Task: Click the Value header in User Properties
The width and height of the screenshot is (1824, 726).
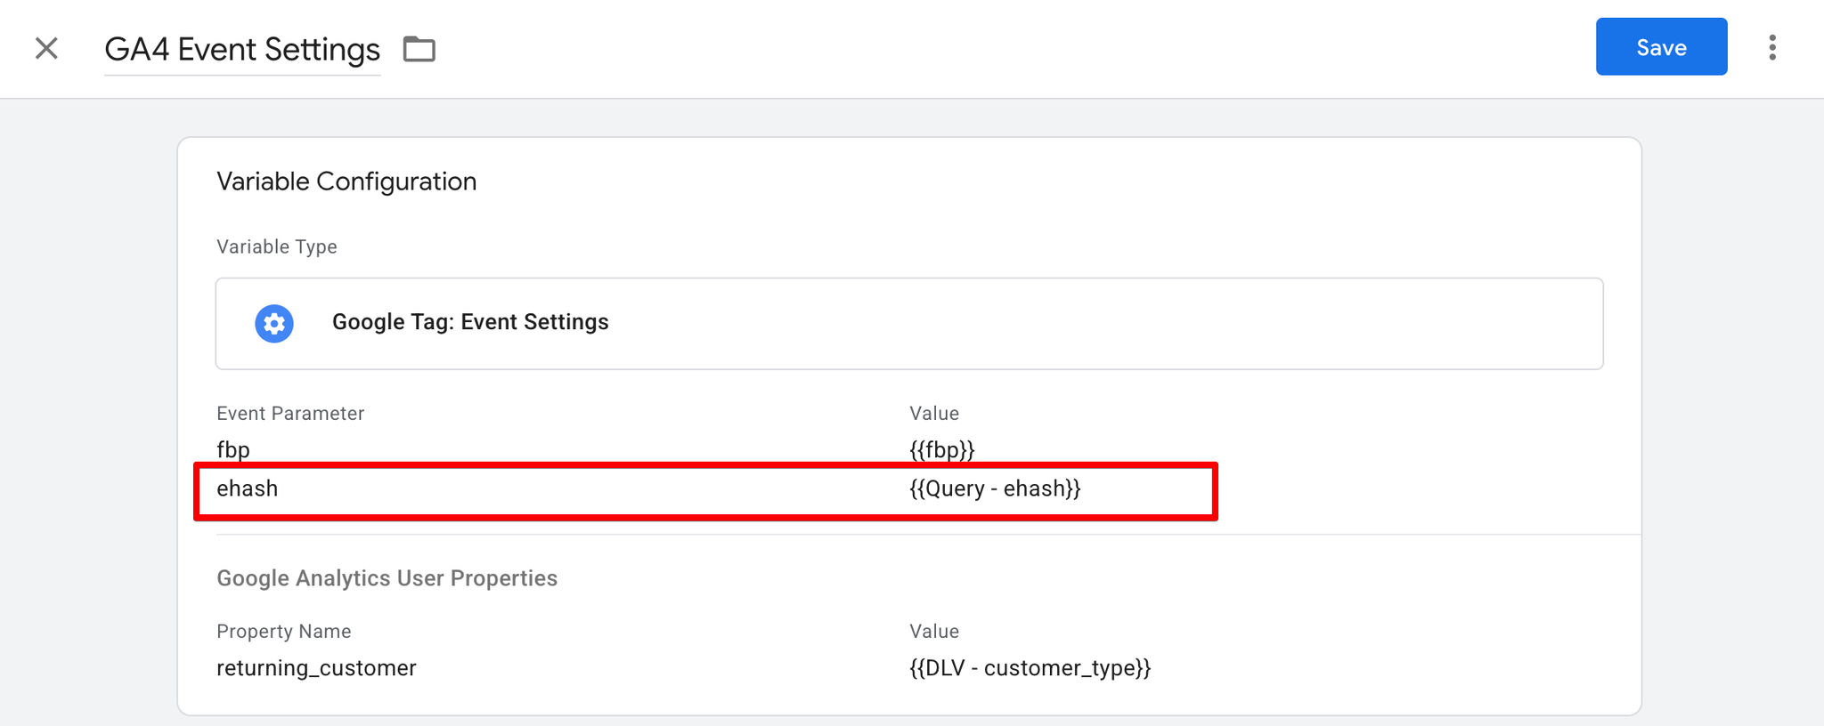Action: tap(933, 632)
